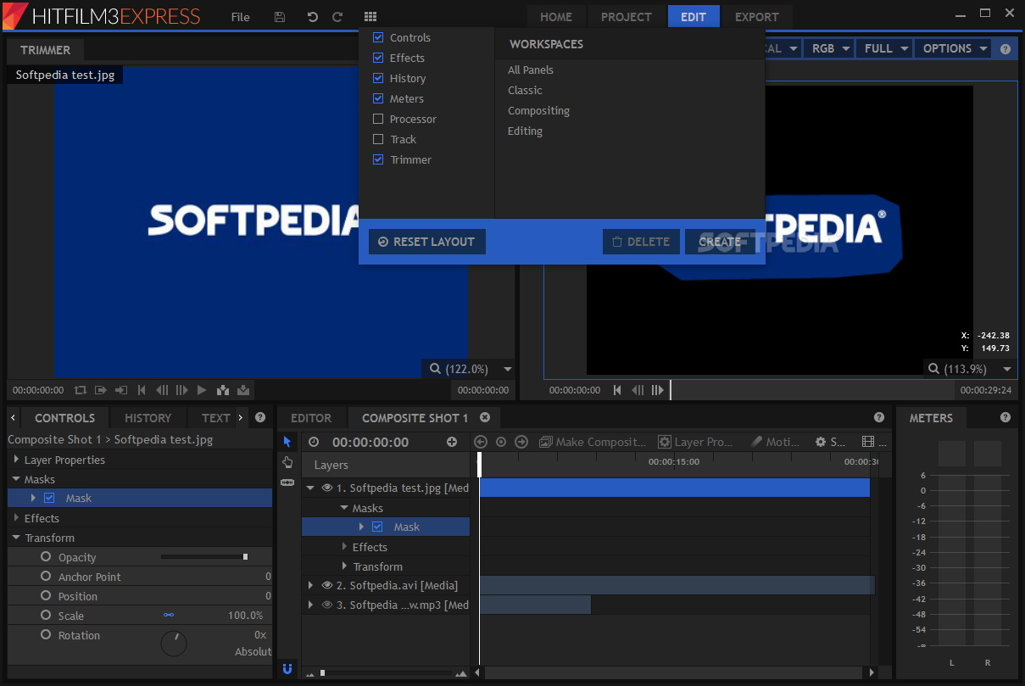Select the hand tool in timeline
The height and width of the screenshot is (686, 1025).
tap(287, 462)
